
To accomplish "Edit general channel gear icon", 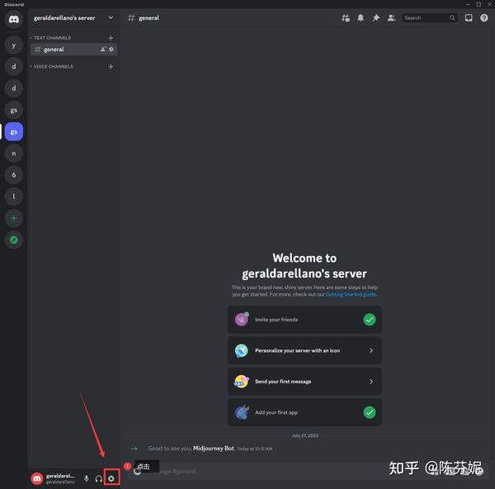I will click(x=111, y=50).
